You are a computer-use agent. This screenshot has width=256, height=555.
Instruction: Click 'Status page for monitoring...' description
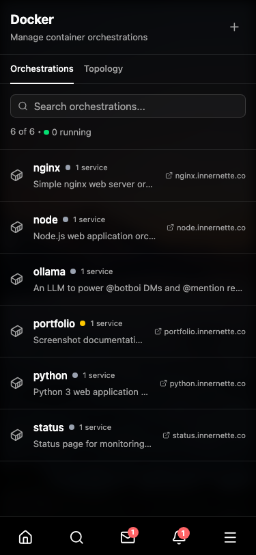92,444
